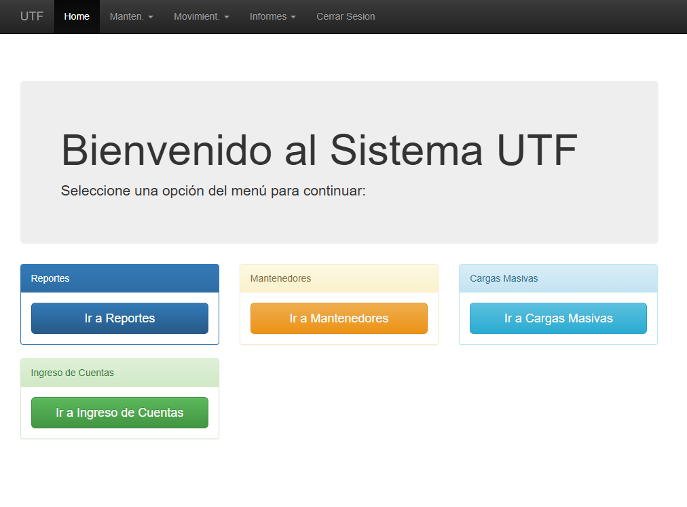Click the UTF brand logo link
Image resolution: width=687 pixels, height=507 pixels.
[x=32, y=16]
